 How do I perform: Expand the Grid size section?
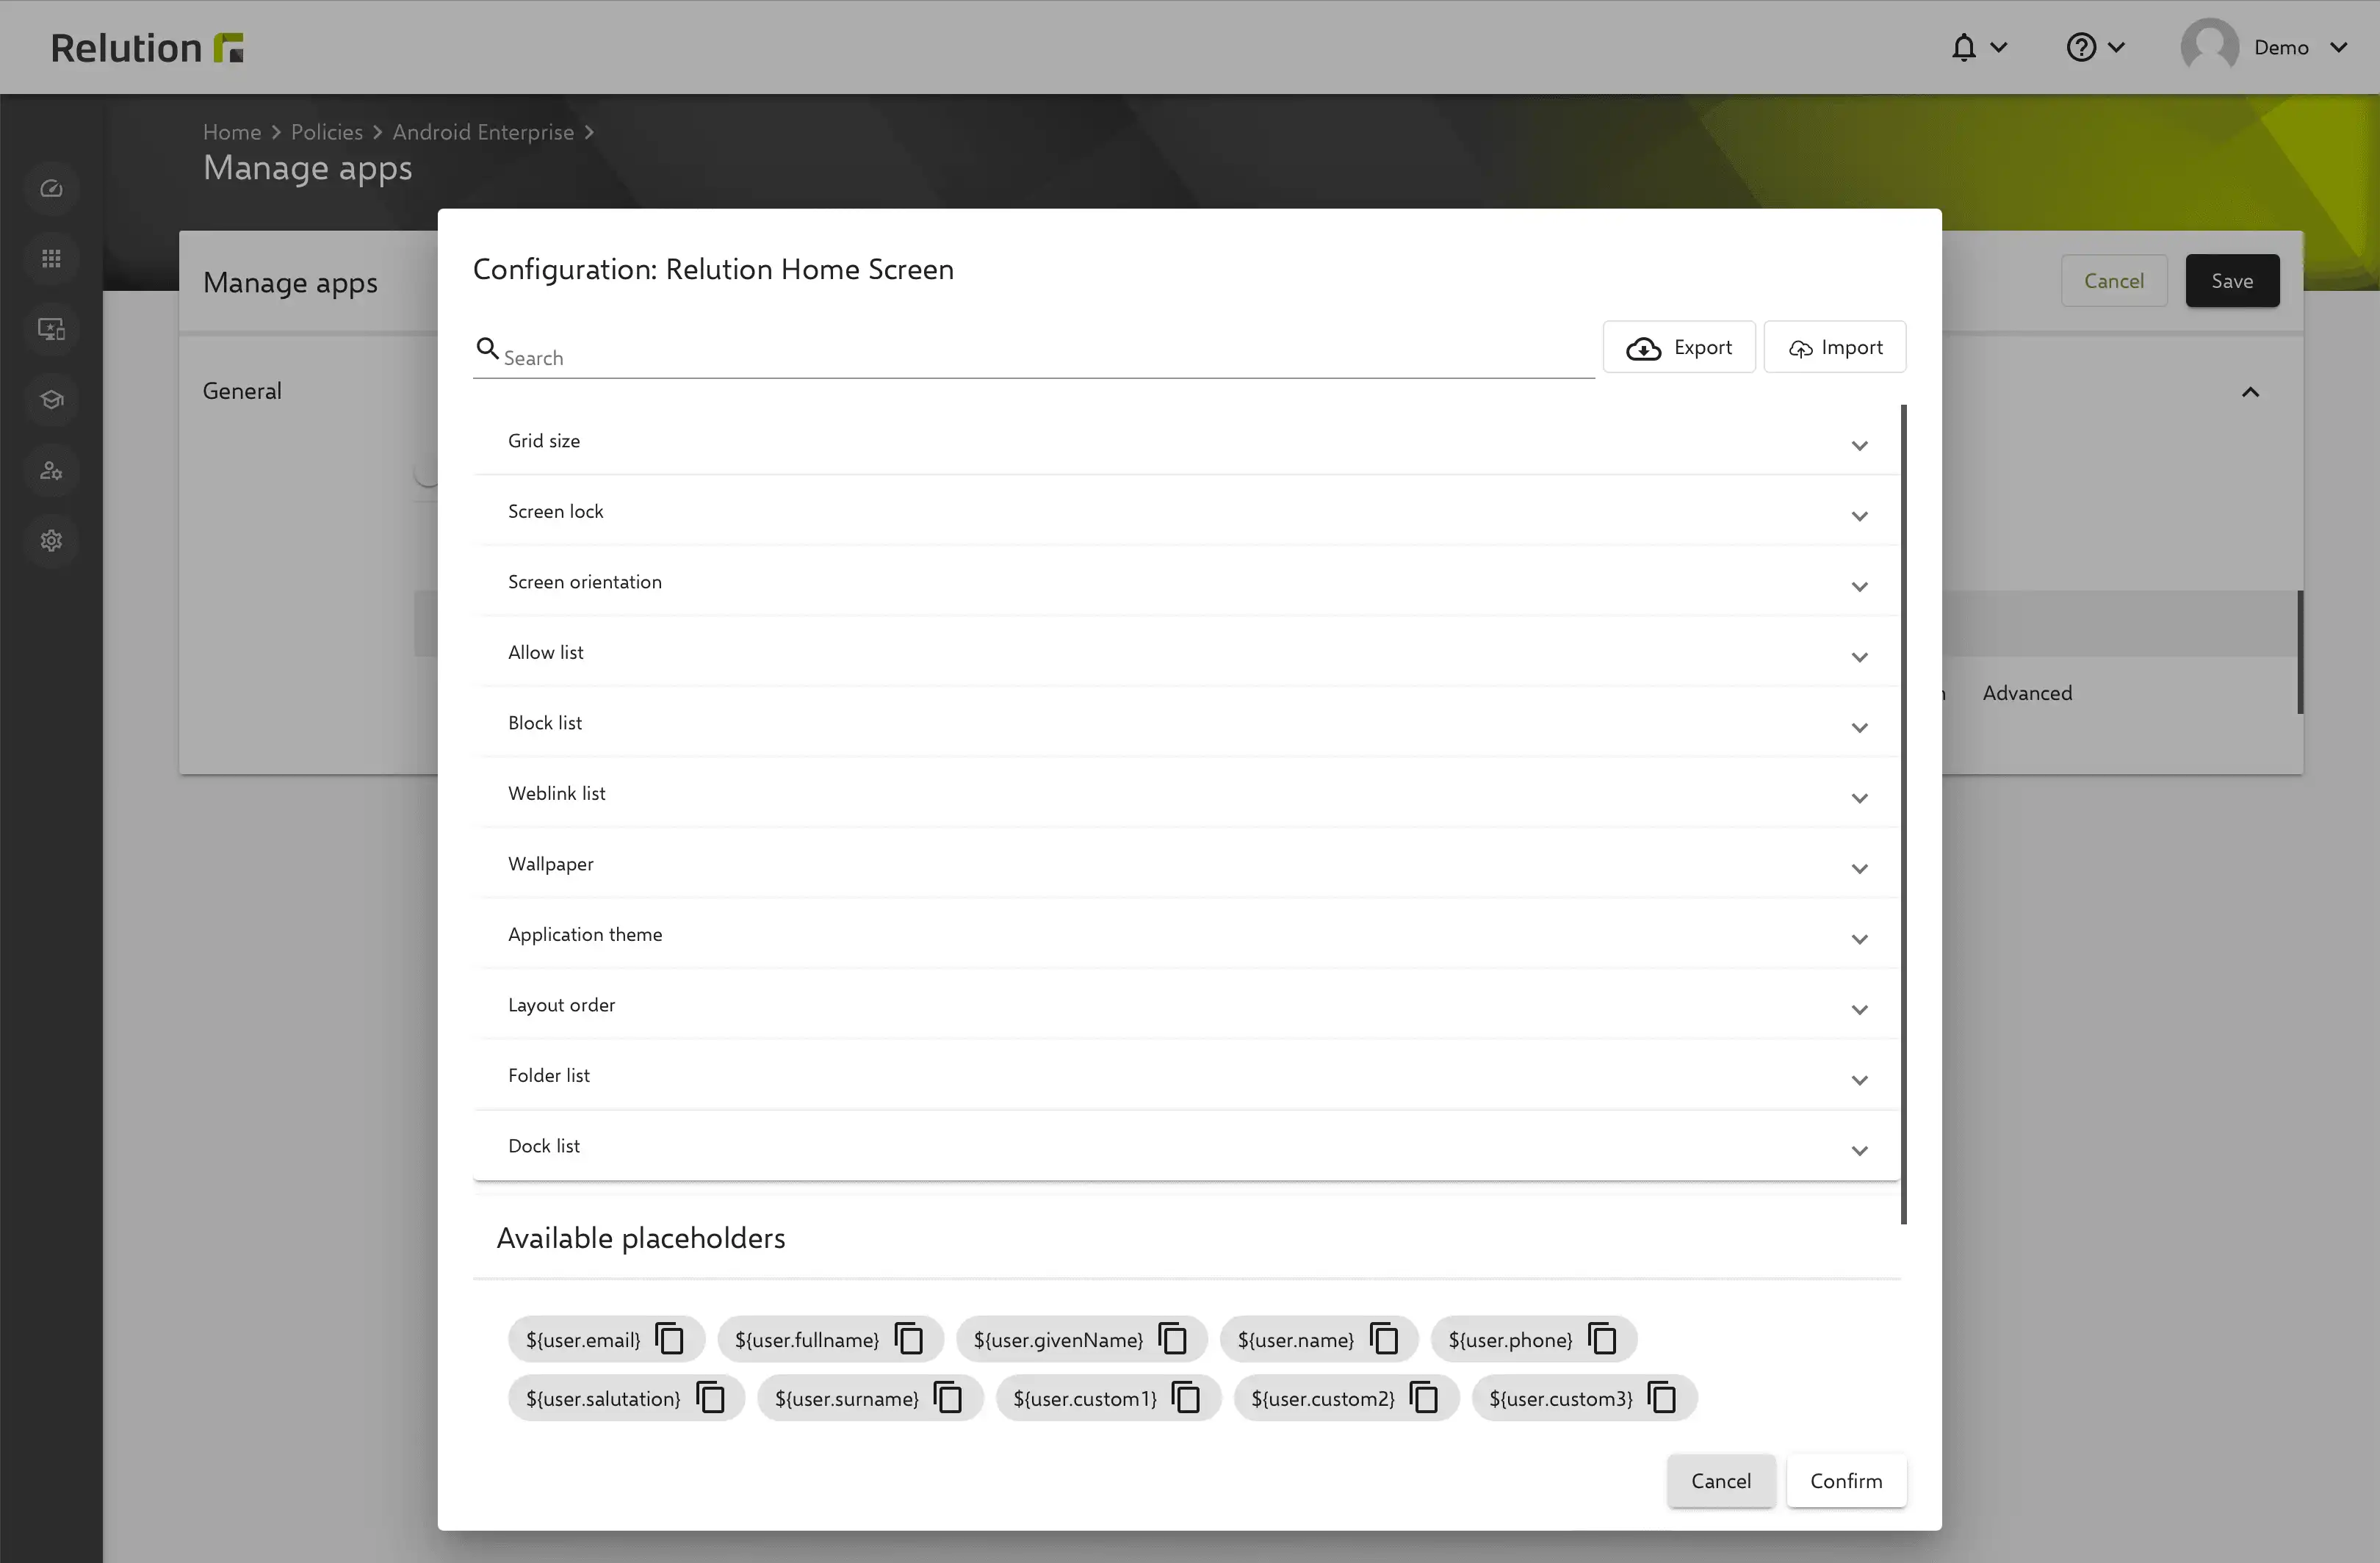pos(1186,441)
